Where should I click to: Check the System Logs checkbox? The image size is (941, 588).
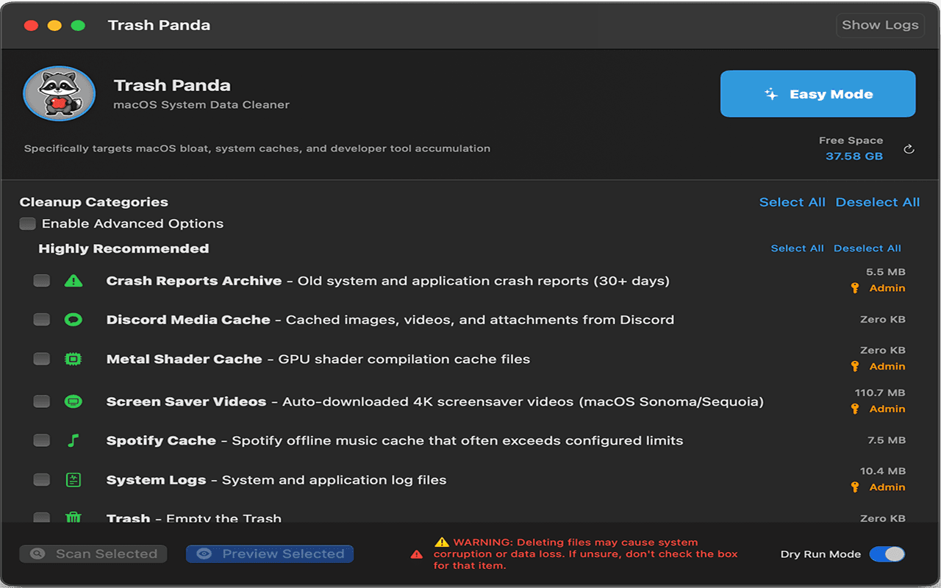(x=42, y=480)
